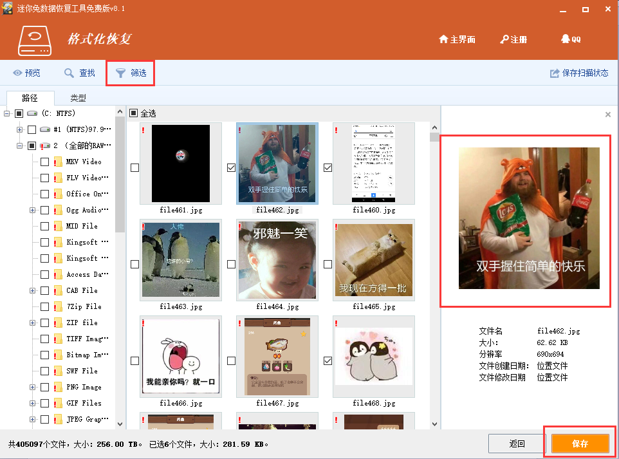Check the box for file466.jpg
This screenshot has height=459, width=619.
[x=134, y=361]
